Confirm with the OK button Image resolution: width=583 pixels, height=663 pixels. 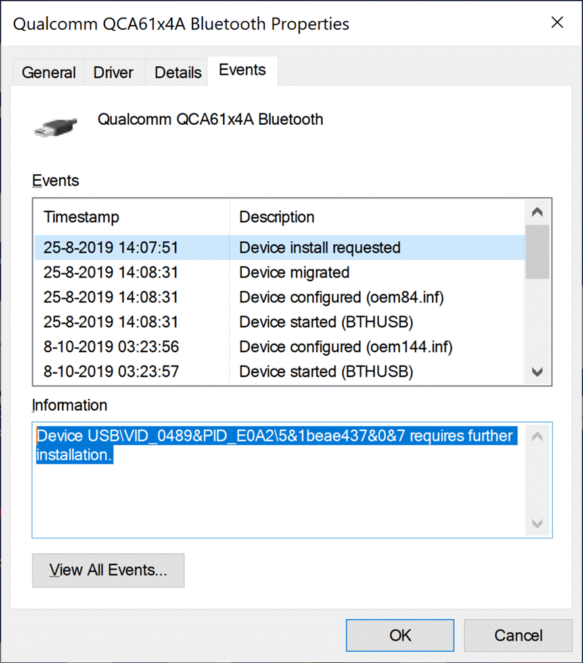coord(400,635)
